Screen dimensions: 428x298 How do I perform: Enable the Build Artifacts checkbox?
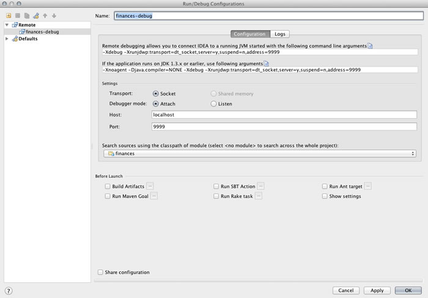[x=108, y=187]
